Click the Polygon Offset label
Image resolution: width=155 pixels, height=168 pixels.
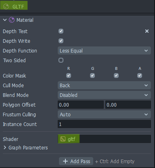19,105
